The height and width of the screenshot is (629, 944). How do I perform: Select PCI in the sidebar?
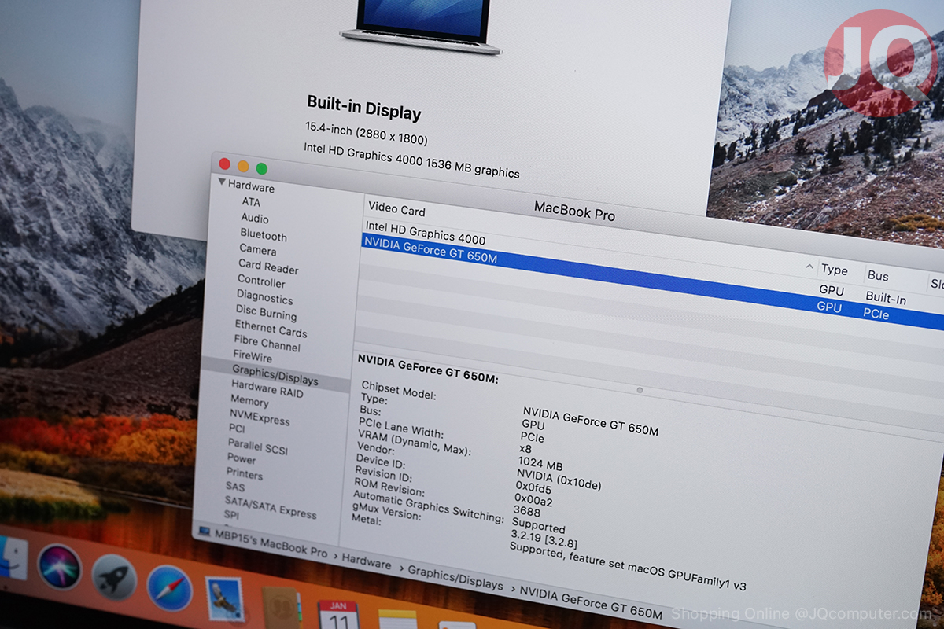click(237, 429)
